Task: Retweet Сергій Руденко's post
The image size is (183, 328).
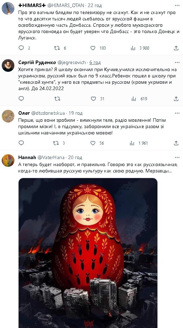Action: pyautogui.click(x=57, y=99)
